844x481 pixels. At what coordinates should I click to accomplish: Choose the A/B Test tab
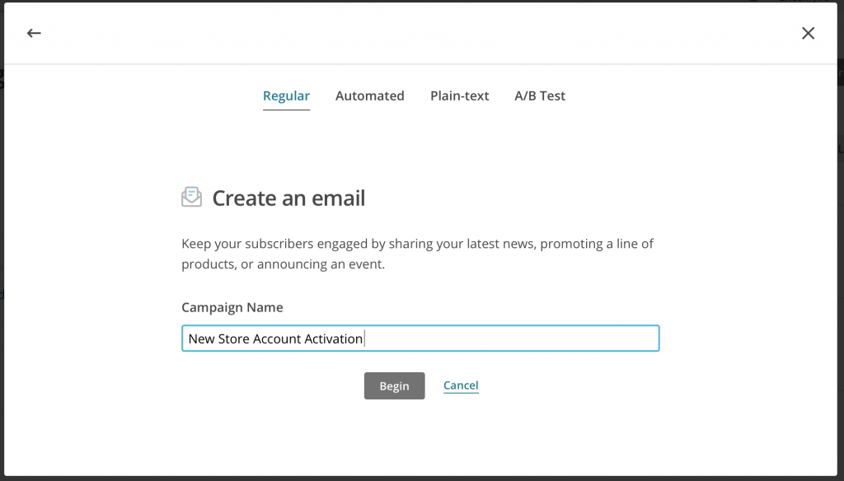click(540, 96)
